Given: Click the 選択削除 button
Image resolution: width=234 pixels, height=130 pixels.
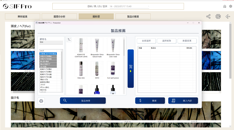Looking at the screenshot, I should [167, 41].
